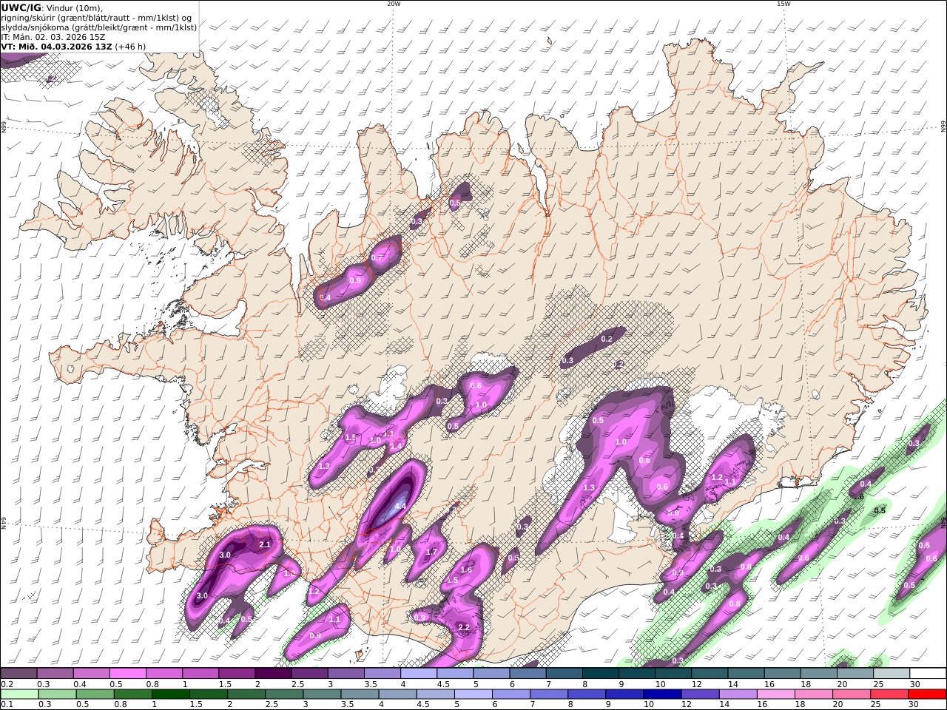947x710 pixels.
Task: Click the valid time line 'VT: Mið. 04.03.2026 13Z'
Action: (x=56, y=46)
